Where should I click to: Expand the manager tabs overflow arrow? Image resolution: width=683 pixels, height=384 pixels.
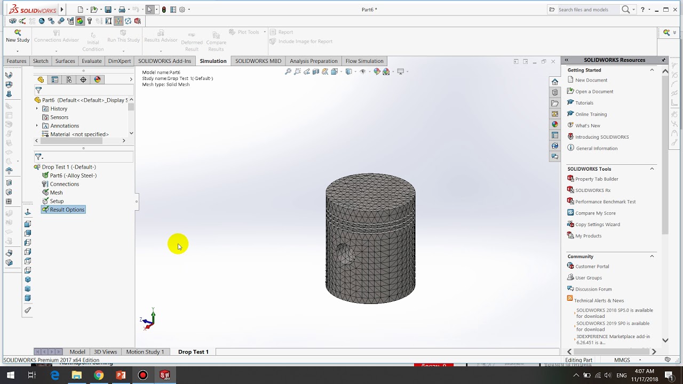pos(131,79)
